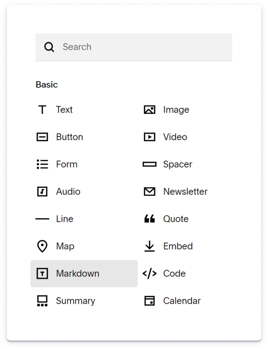This screenshot has width=268, height=349.
Task: Insert a Video block via its label
Action: click(175, 137)
